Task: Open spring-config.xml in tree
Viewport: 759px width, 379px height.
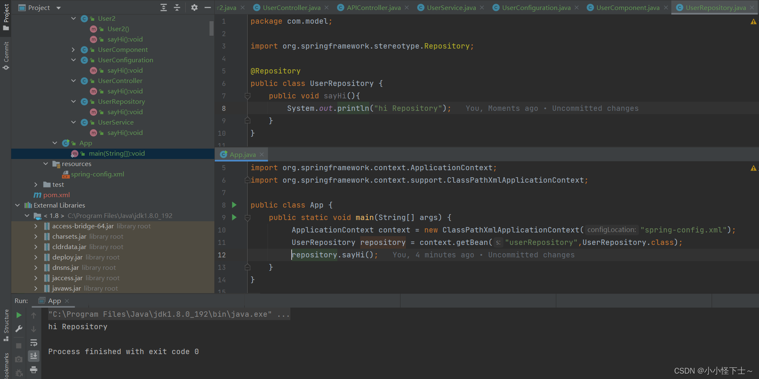Action: tap(97, 174)
